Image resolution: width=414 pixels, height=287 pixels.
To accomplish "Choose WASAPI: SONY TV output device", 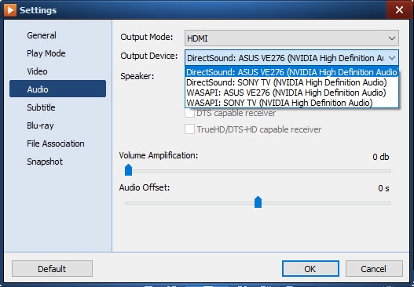I will (291, 103).
